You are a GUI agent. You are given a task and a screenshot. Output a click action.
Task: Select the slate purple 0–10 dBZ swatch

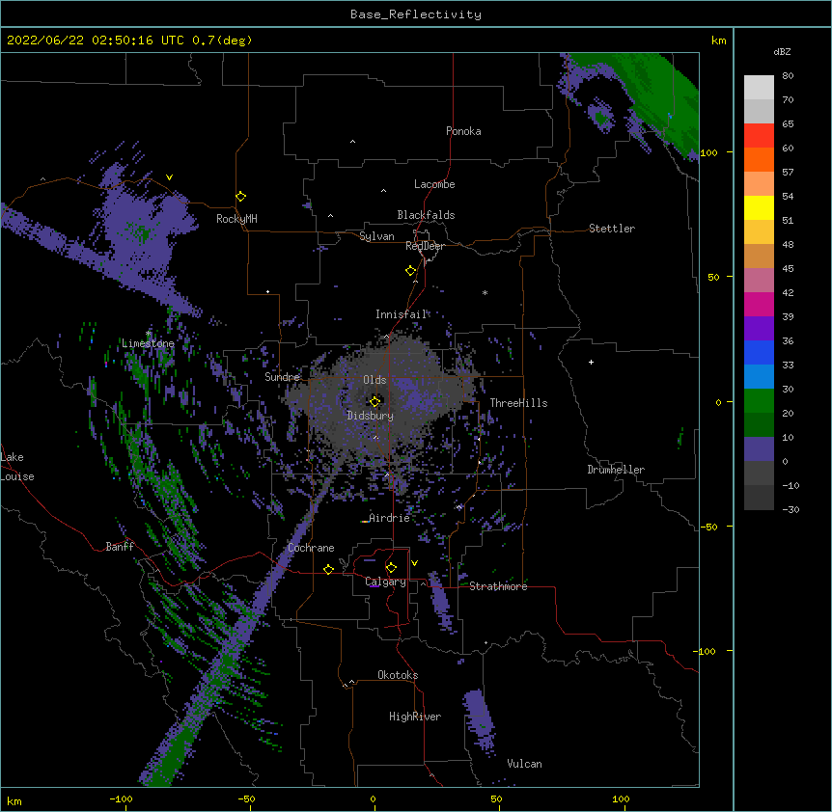pyautogui.click(x=759, y=449)
